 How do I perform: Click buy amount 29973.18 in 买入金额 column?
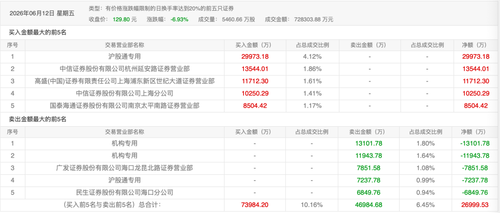coord(255,57)
